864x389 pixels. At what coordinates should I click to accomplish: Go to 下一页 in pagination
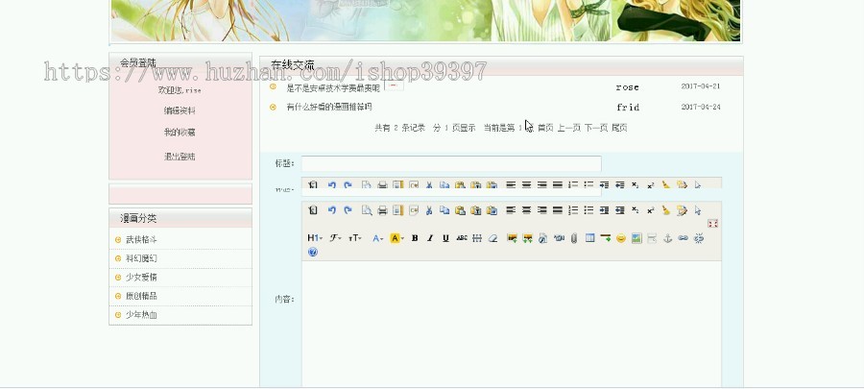tap(596, 128)
